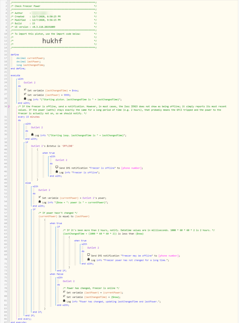
Task: Click the bug icon of the "power is" log line
Action: coord(40,202)
